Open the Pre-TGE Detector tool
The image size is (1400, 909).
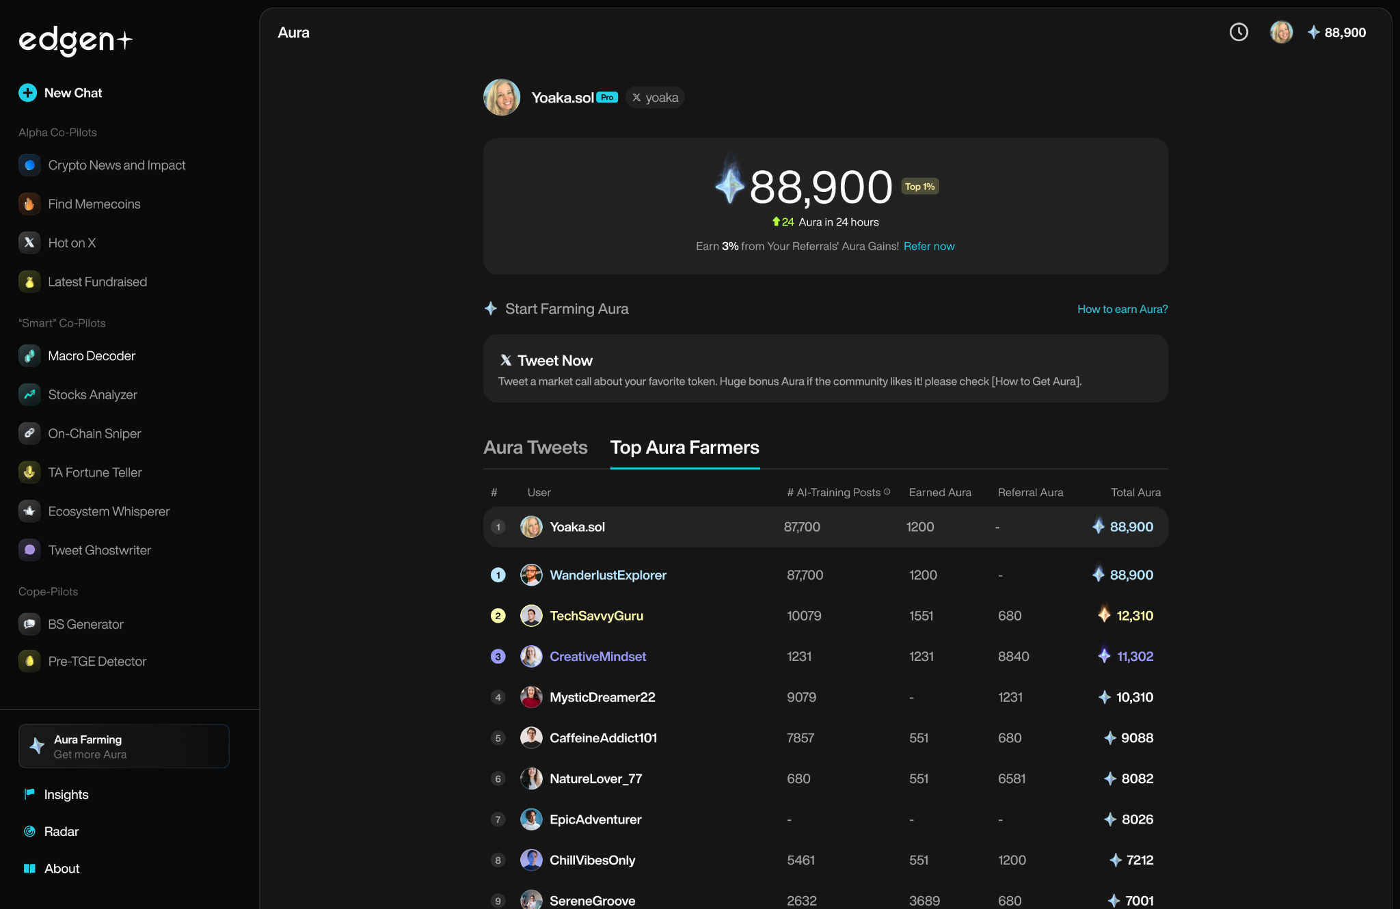tap(96, 661)
